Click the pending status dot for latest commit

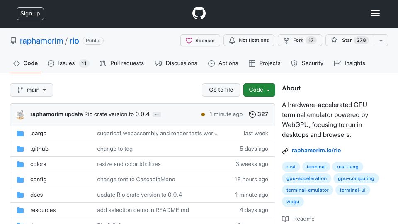click(203, 114)
